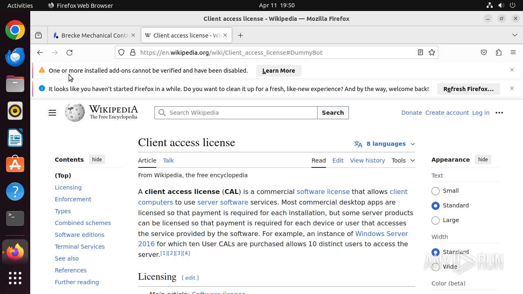This screenshot has height=294, width=523.
Task: Open Google Chrome from the dock
Action: click(15, 30)
